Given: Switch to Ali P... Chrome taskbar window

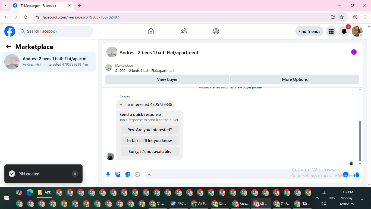Looking at the screenshot, I should coord(199,203).
